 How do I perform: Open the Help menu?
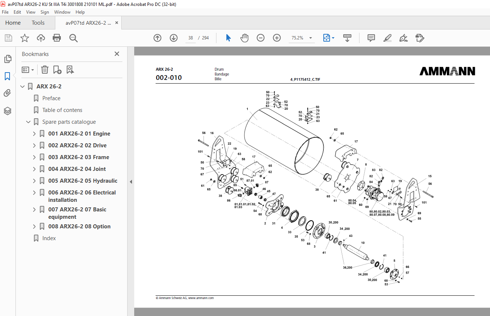tap(80, 12)
